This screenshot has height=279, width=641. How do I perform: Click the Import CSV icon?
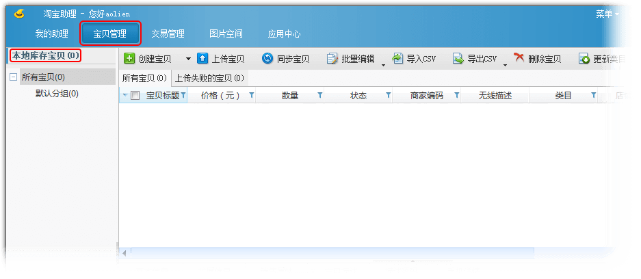pyautogui.click(x=397, y=58)
